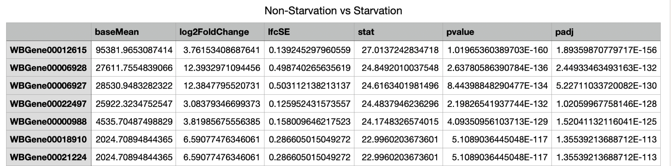This screenshot has width=671, height=166.
Task: Click log2FoldChange cell 12.3932971094456
Action: click(221, 68)
